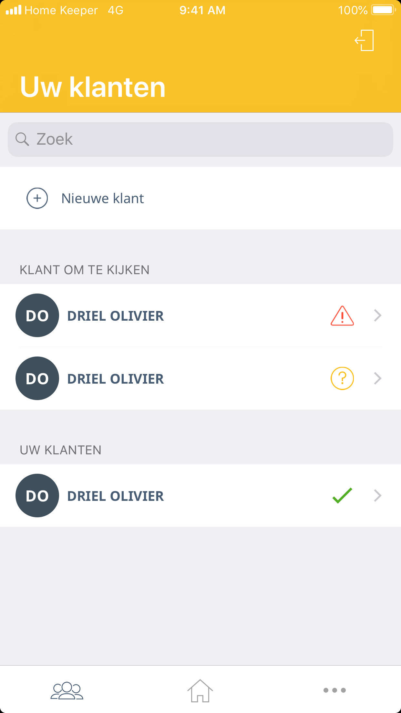Image resolution: width=401 pixels, height=713 pixels.
Task: Tap the battery indicator in status bar
Action: tap(383, 10)
